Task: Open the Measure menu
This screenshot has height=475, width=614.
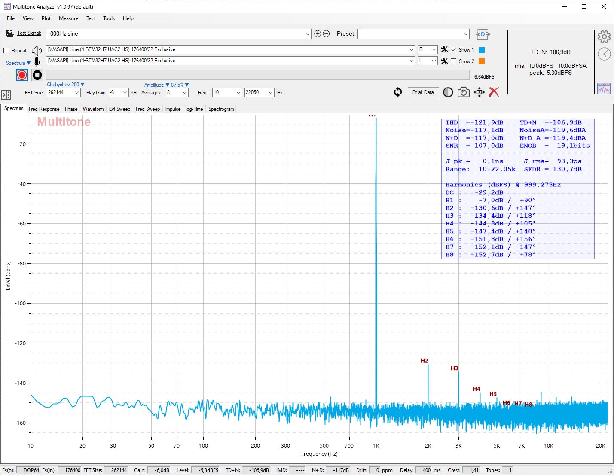Action: pyautogui.click(x=68, y=18)
